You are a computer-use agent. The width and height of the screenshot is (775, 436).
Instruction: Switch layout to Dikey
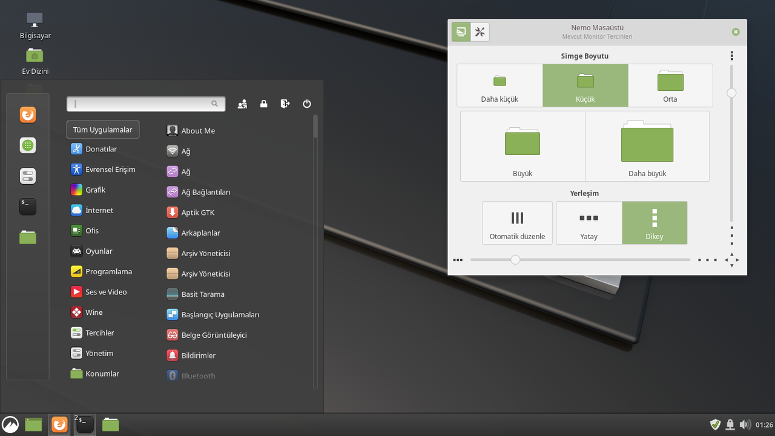point(655,223)
